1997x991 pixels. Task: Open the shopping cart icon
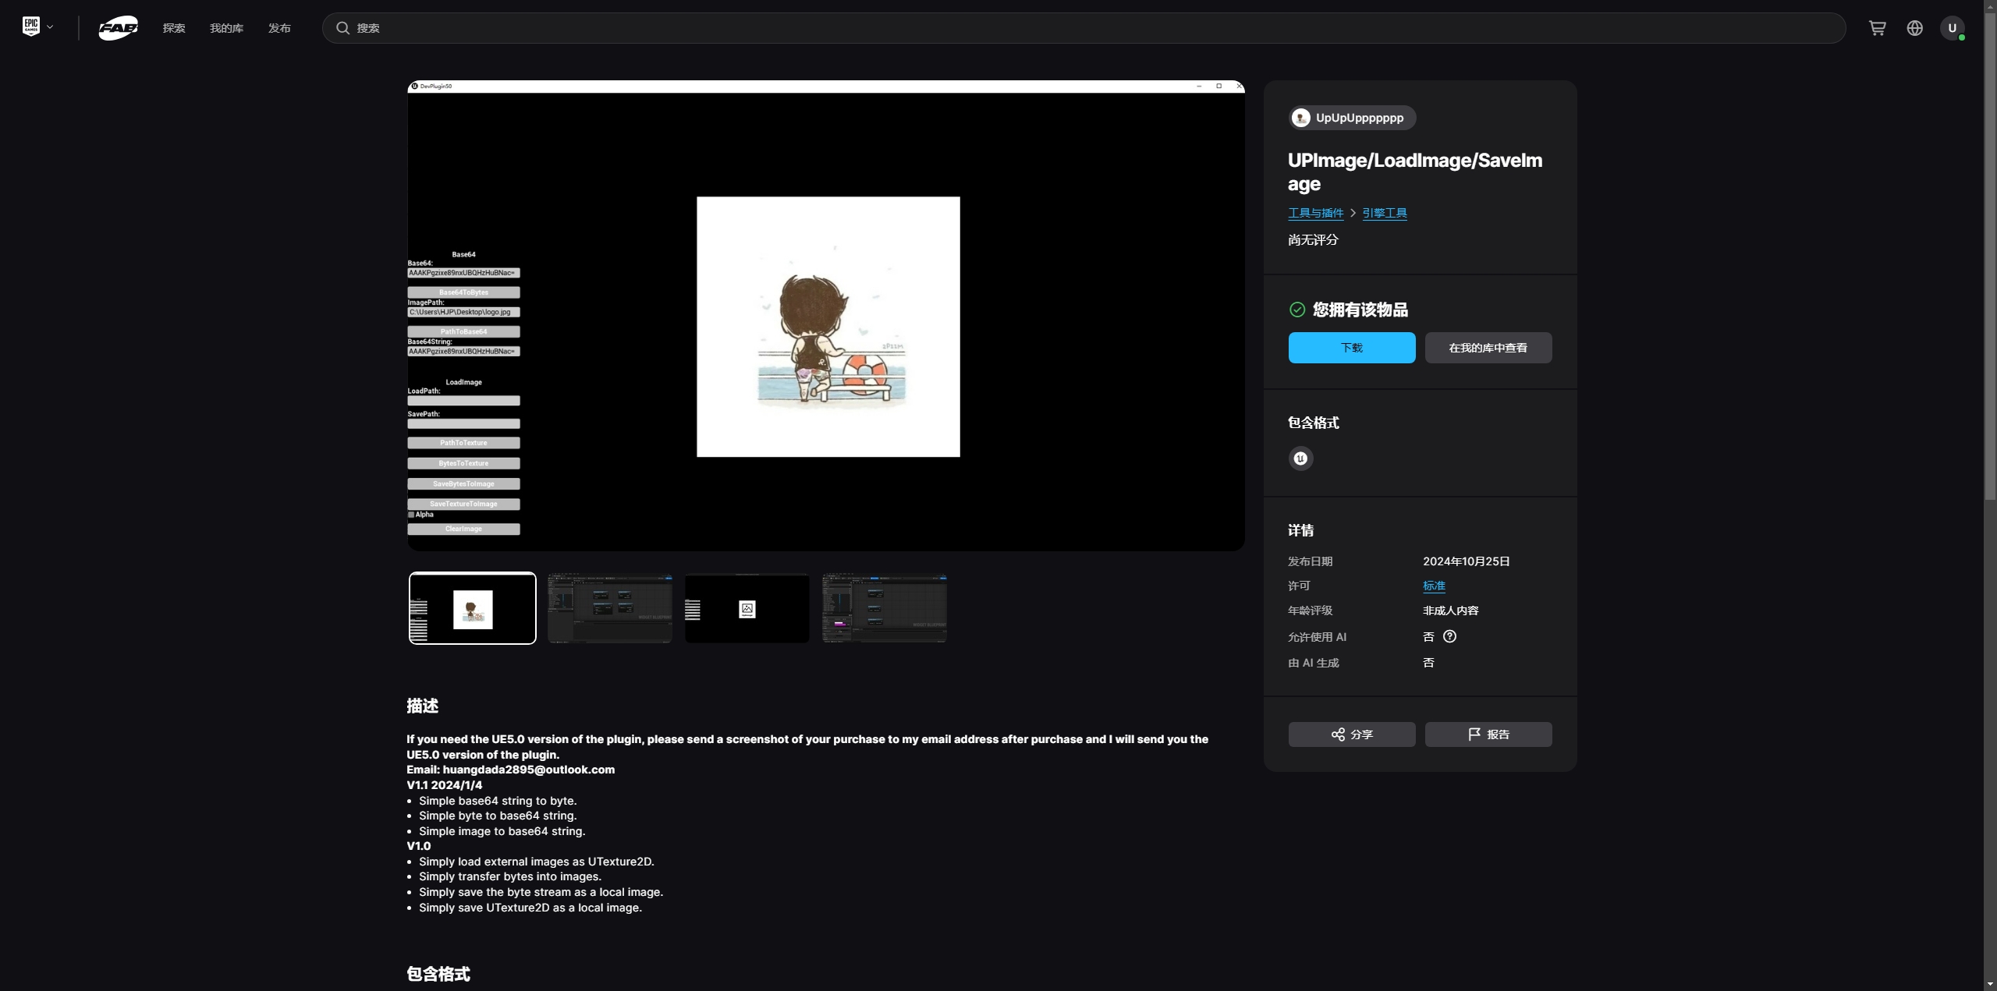click(x=1877, y=28)
